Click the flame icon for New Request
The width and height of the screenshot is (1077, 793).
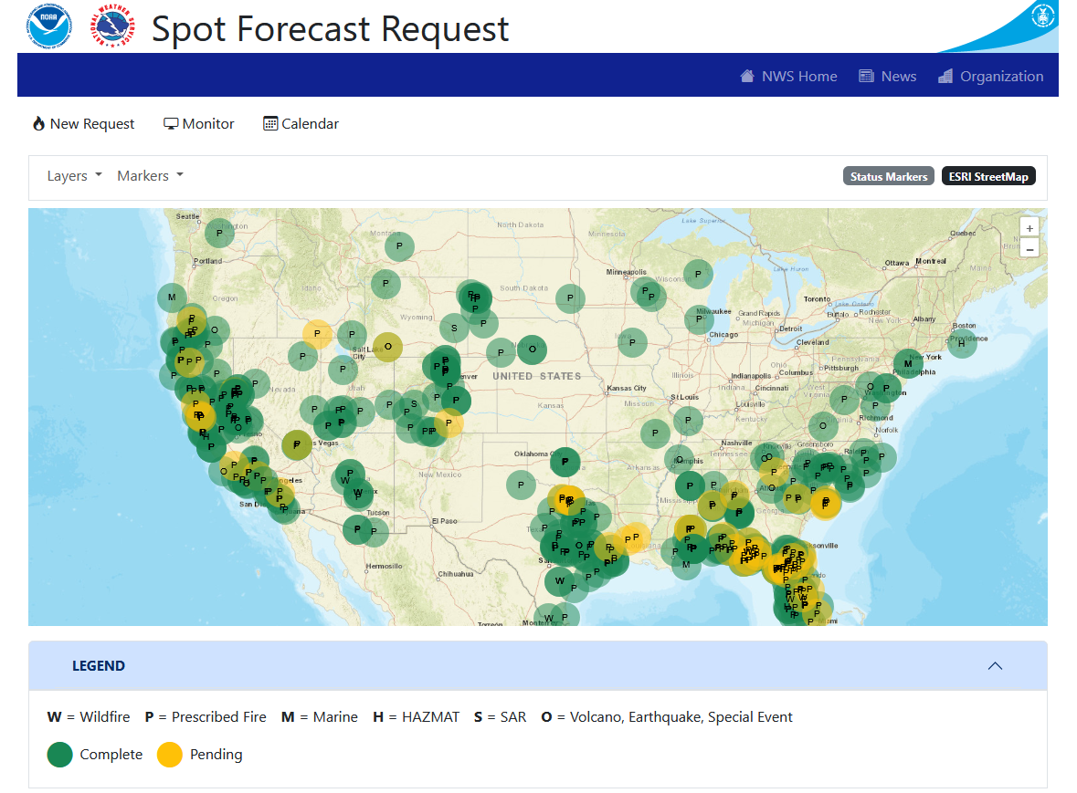38,124
